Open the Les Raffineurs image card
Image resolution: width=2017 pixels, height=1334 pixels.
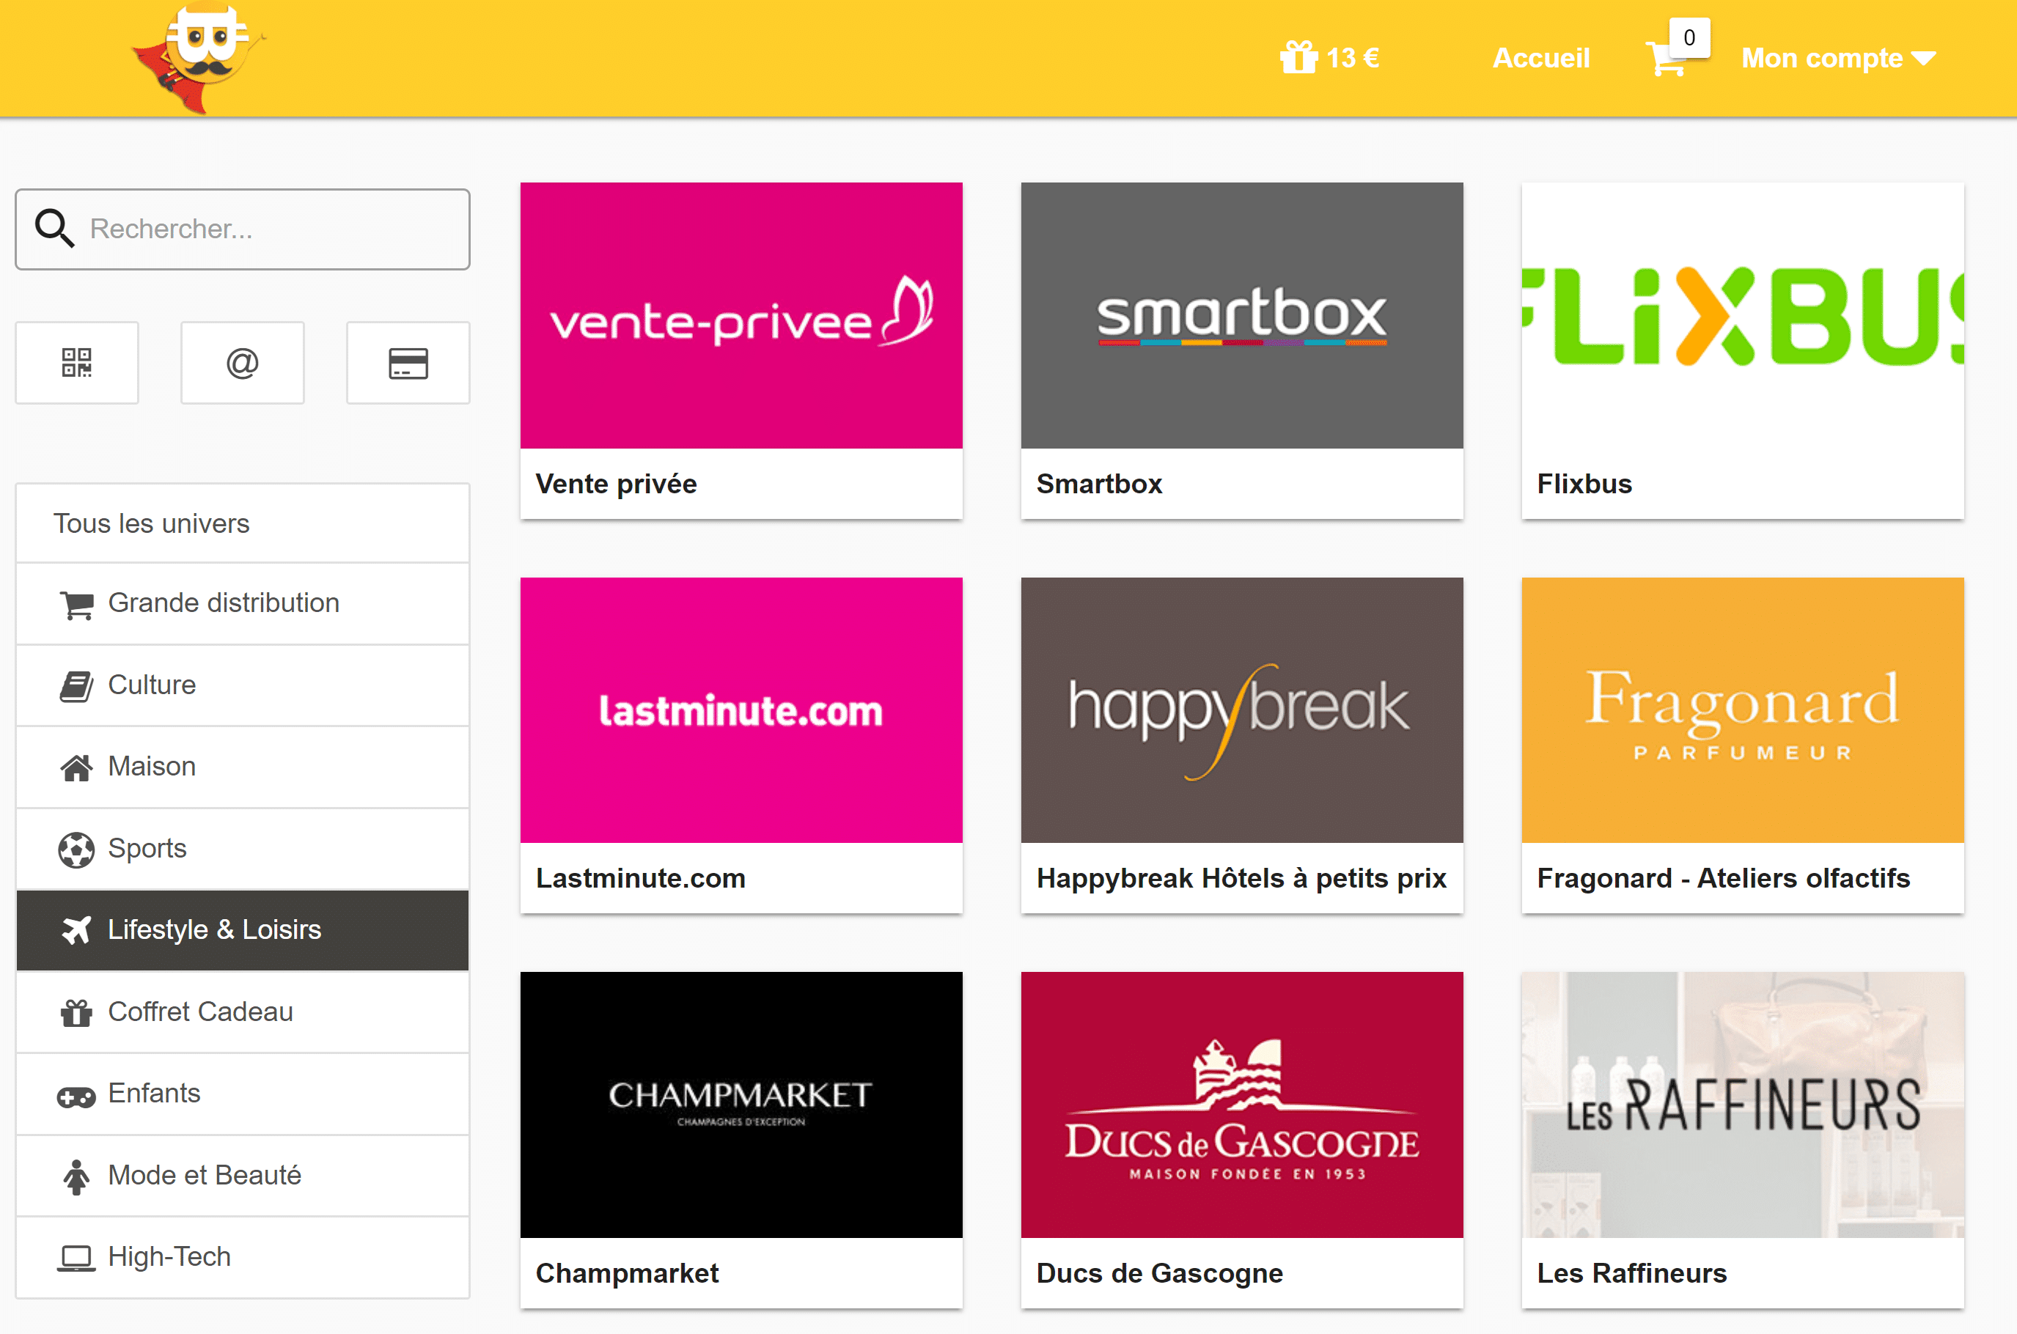[1742, 1105]
